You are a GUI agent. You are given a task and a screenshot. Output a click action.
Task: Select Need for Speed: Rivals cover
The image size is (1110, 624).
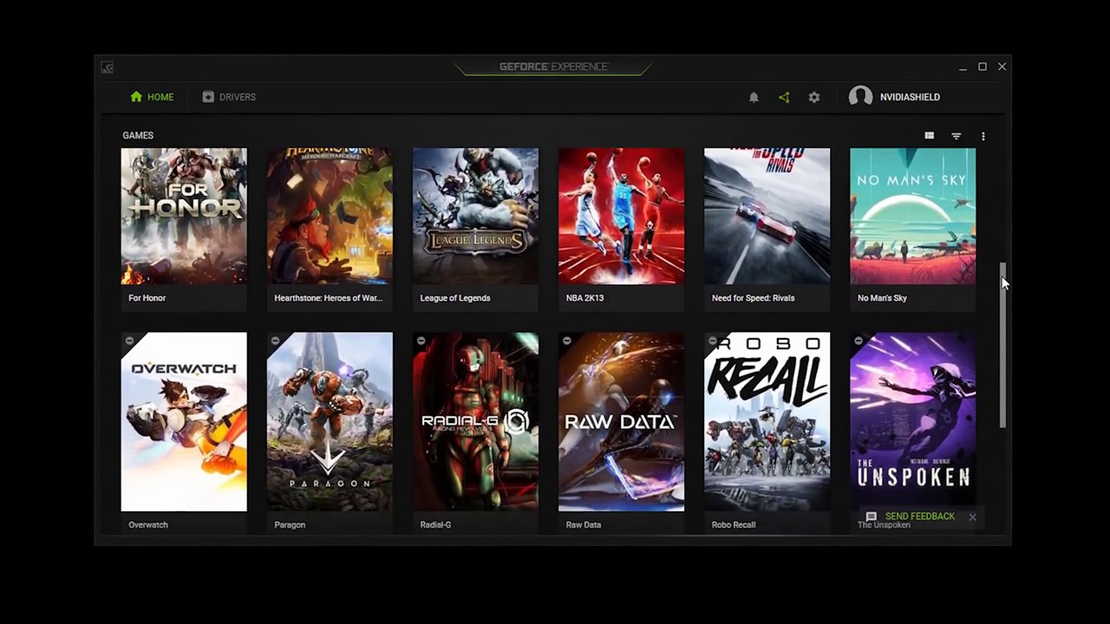point(767,216)
